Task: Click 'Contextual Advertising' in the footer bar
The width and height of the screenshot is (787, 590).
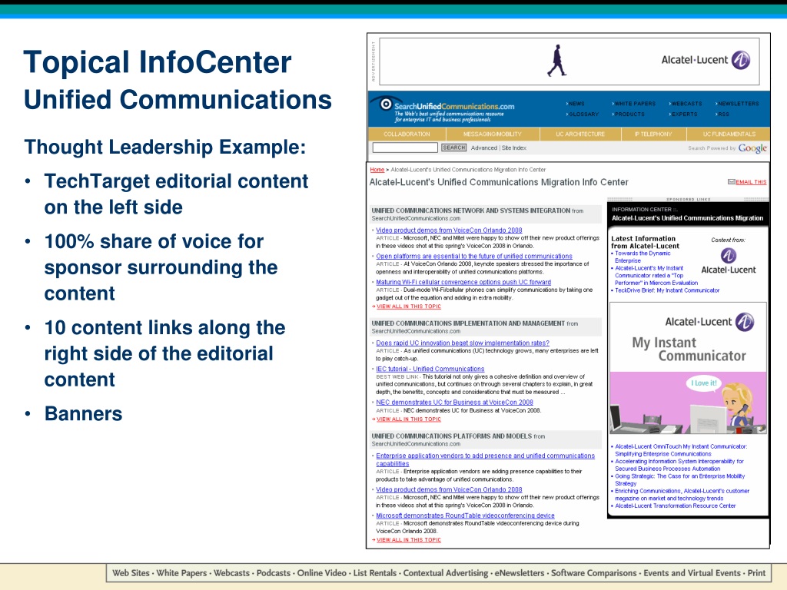Action: (x=446, y=573)
